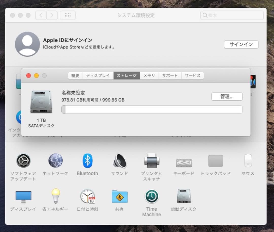Open Sharing preferences

pos(119,197)
